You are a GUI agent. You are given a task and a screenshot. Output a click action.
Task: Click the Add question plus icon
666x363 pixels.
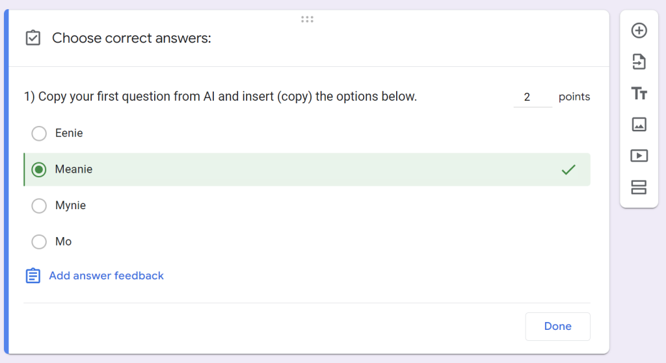click(x=639, y=31)
